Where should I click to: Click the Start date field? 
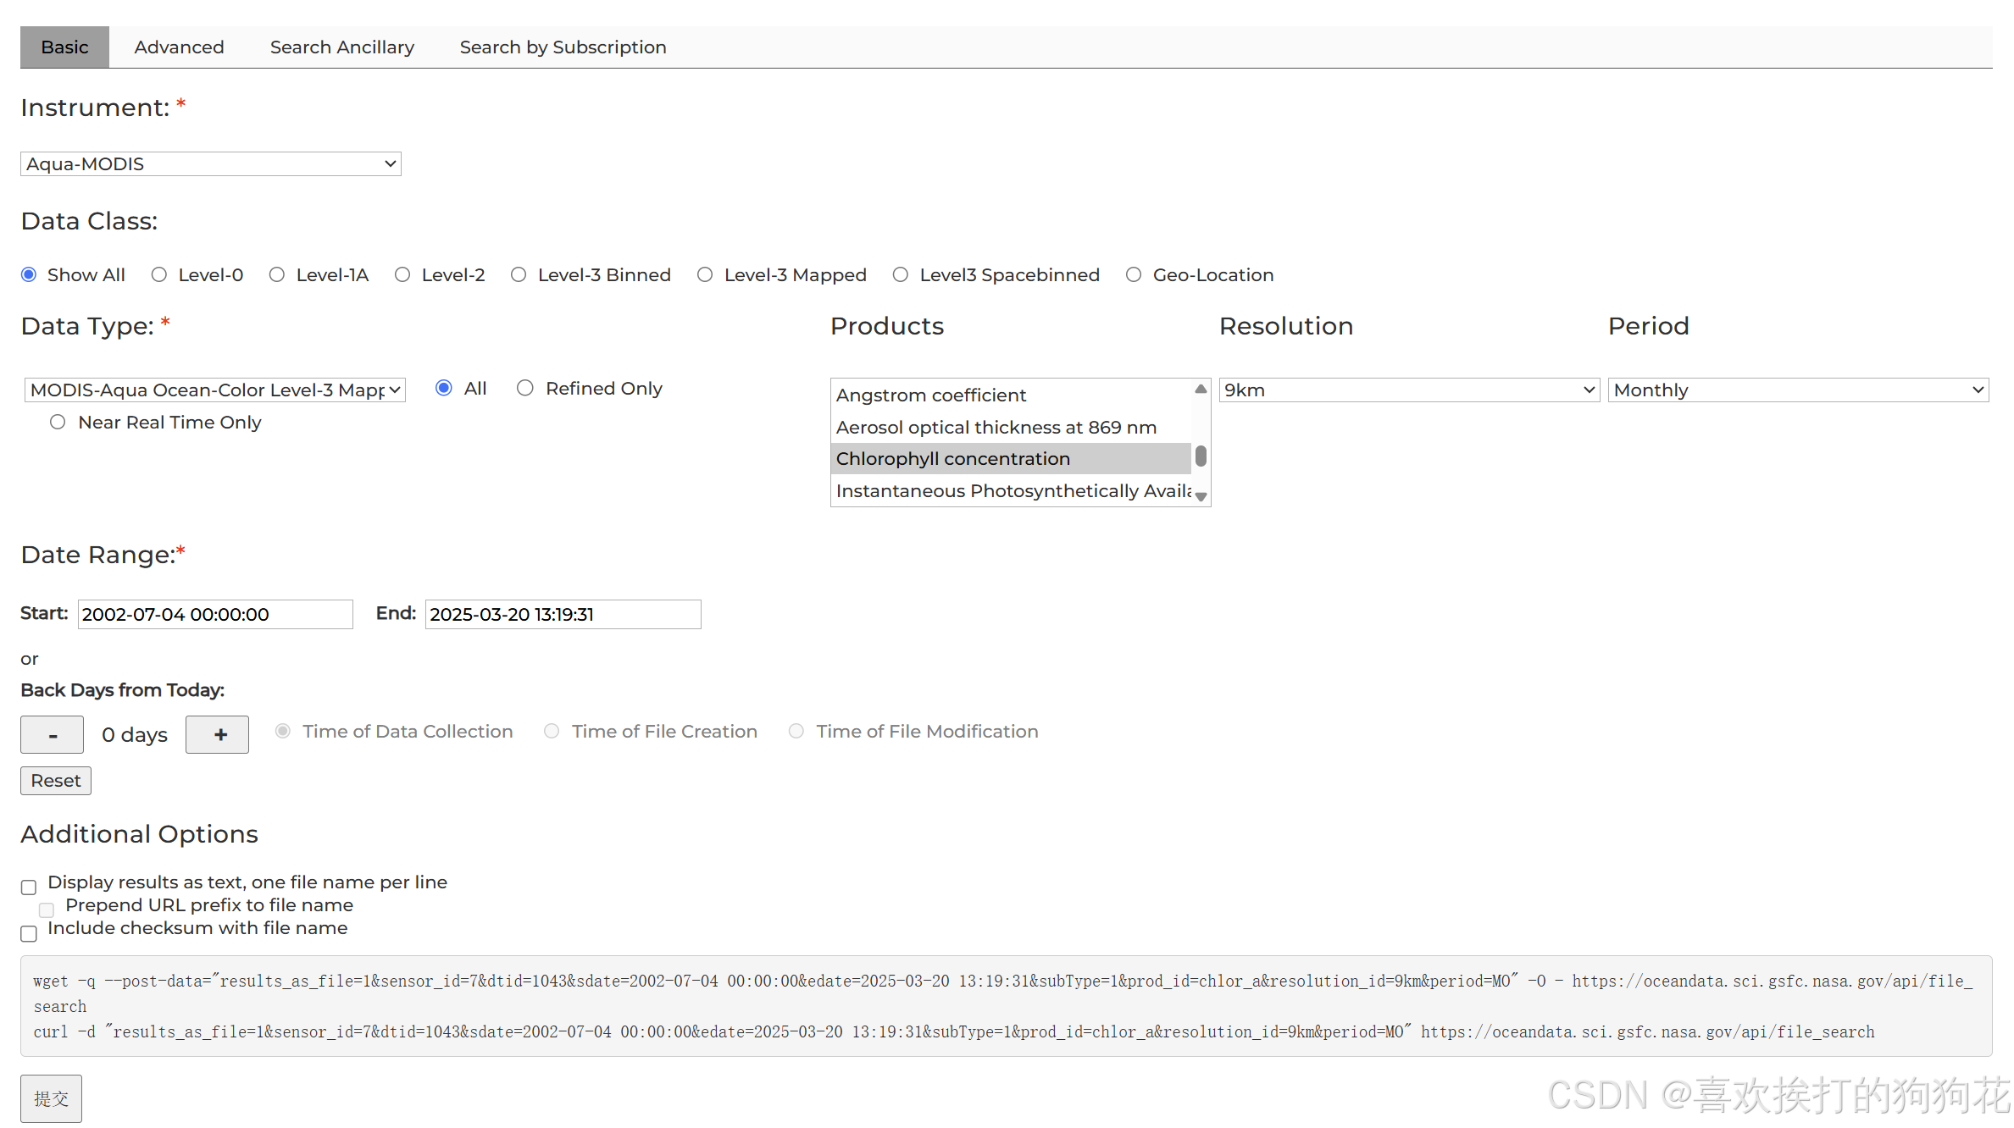[x=215, y=615]
